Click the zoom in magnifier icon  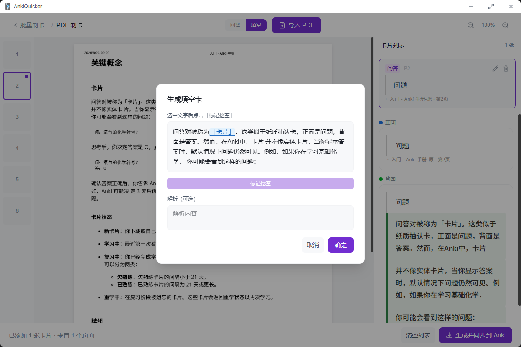pos(505,25)
